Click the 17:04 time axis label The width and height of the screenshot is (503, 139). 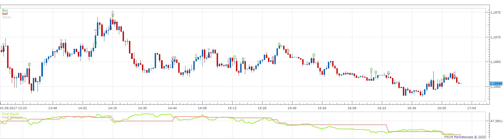472,108
